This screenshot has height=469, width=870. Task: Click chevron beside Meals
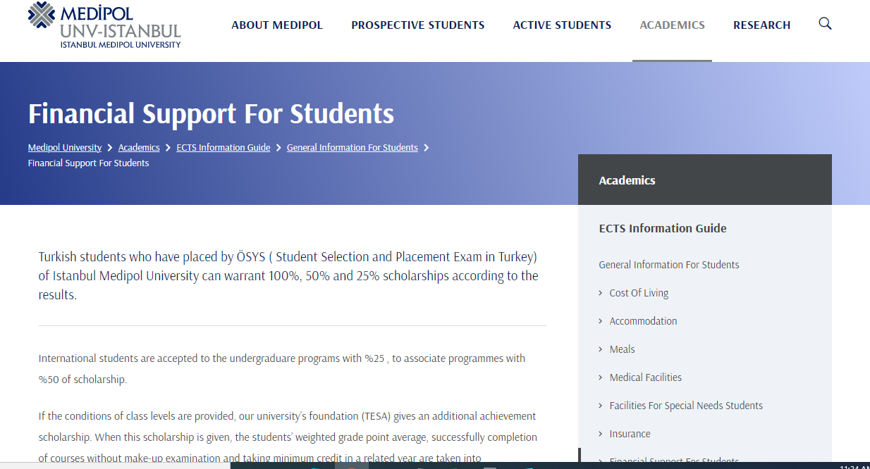(601, 349)
